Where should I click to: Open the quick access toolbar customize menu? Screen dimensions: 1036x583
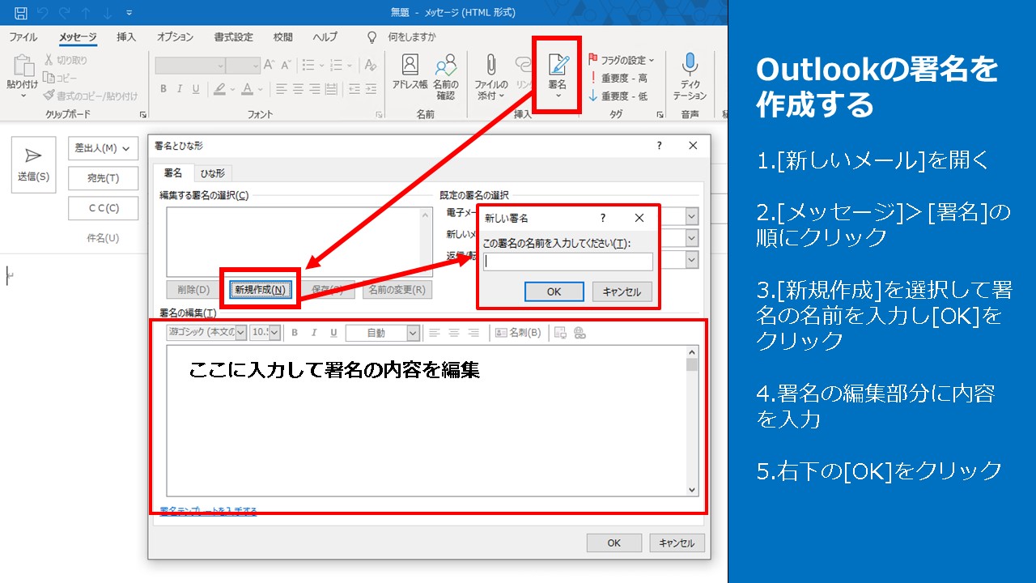click(129, 13)
